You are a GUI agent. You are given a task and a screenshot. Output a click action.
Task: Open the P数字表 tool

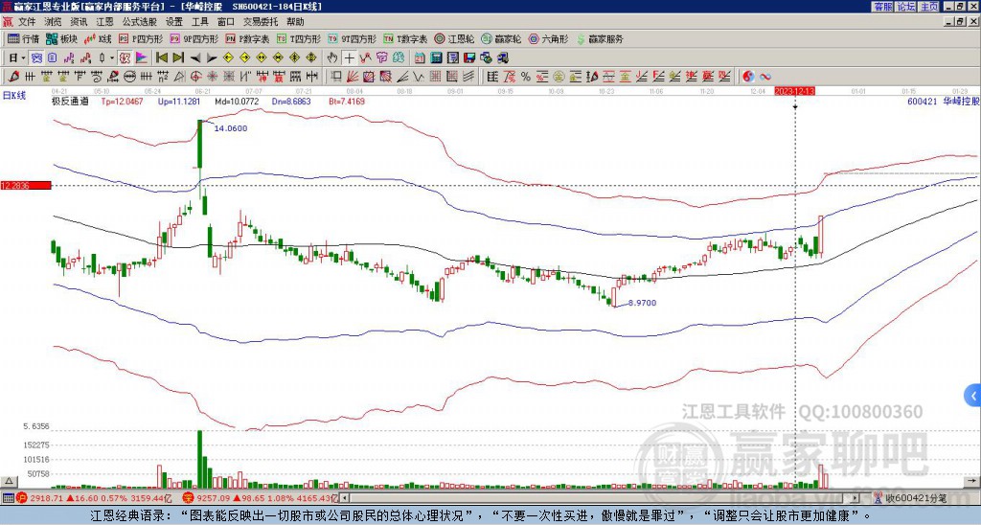tap(247, 38)
